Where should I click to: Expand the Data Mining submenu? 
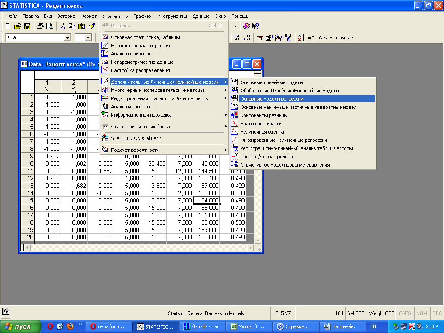pos(164,114)
